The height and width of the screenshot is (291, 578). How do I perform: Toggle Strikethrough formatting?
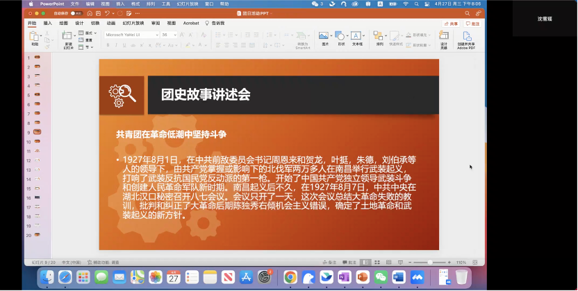point(133,45)
